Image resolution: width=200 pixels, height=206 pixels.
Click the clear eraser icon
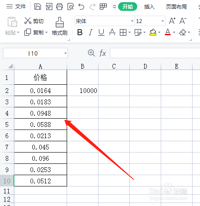click(x=183, y=32)
